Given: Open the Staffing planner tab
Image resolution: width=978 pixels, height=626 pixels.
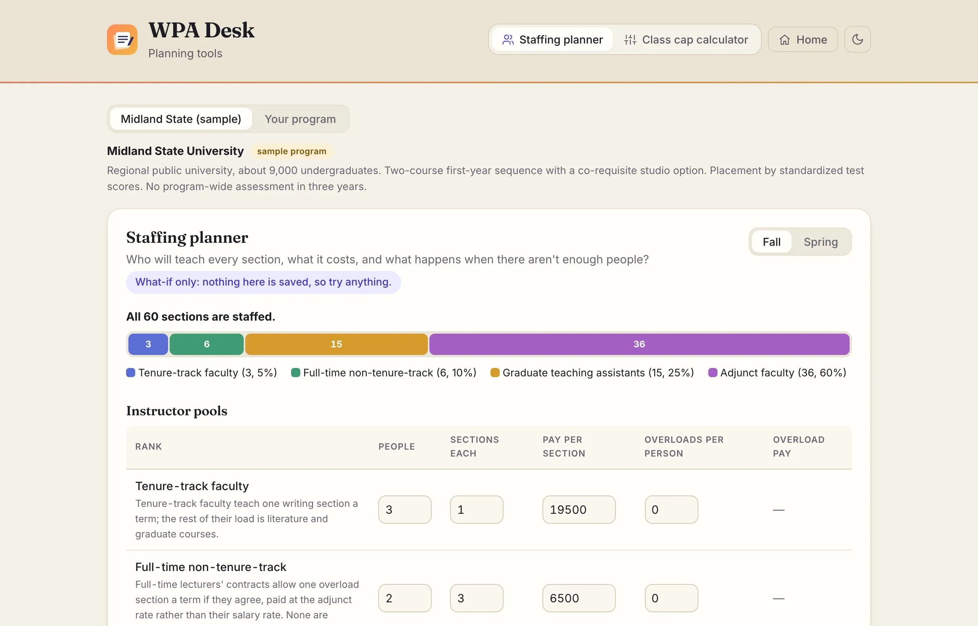Looking at the screenshot, I should (552, 39).
